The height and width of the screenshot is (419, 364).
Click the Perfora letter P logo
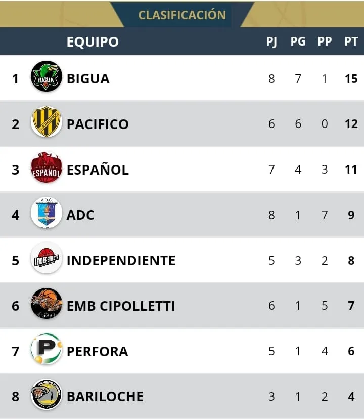pyautogui.click(x=47, y=350)
